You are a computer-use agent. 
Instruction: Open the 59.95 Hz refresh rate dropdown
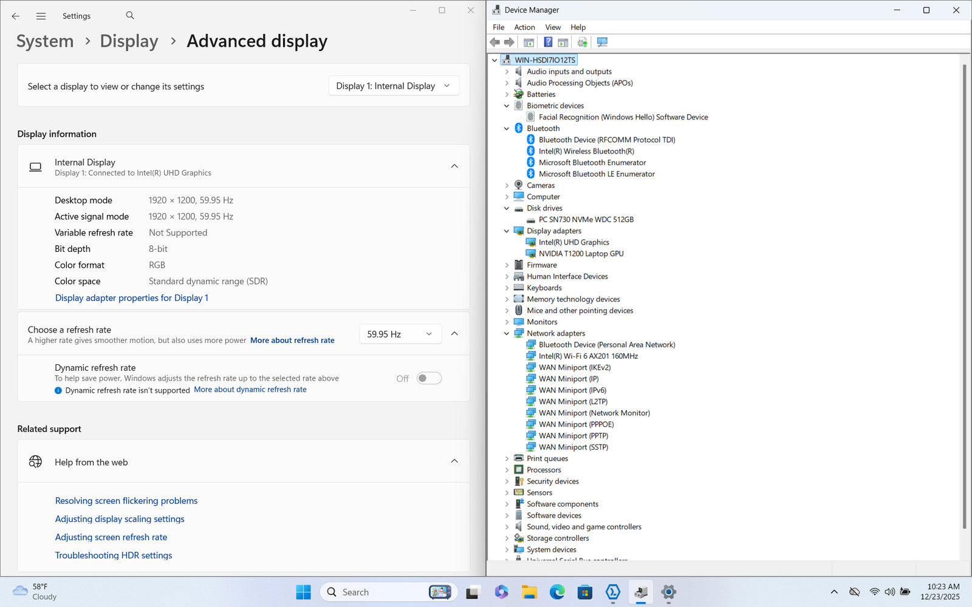pos(400,334)
